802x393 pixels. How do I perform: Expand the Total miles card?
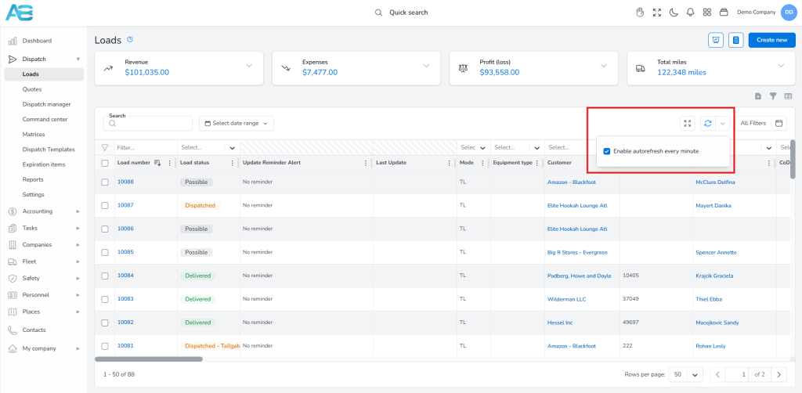(x=781, y=66)
